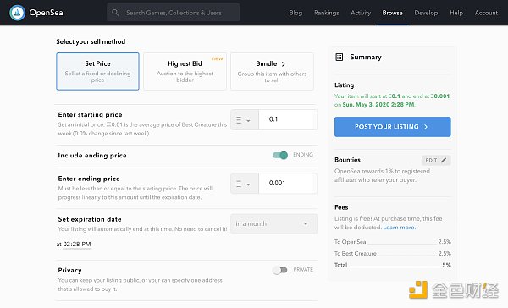Viewport: 508px width, 308px height.
Task: Open the Rankings menu item
Action: [x=326, y=13]
